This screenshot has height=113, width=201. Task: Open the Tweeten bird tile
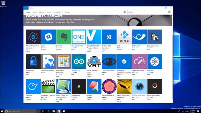(33, 86)
